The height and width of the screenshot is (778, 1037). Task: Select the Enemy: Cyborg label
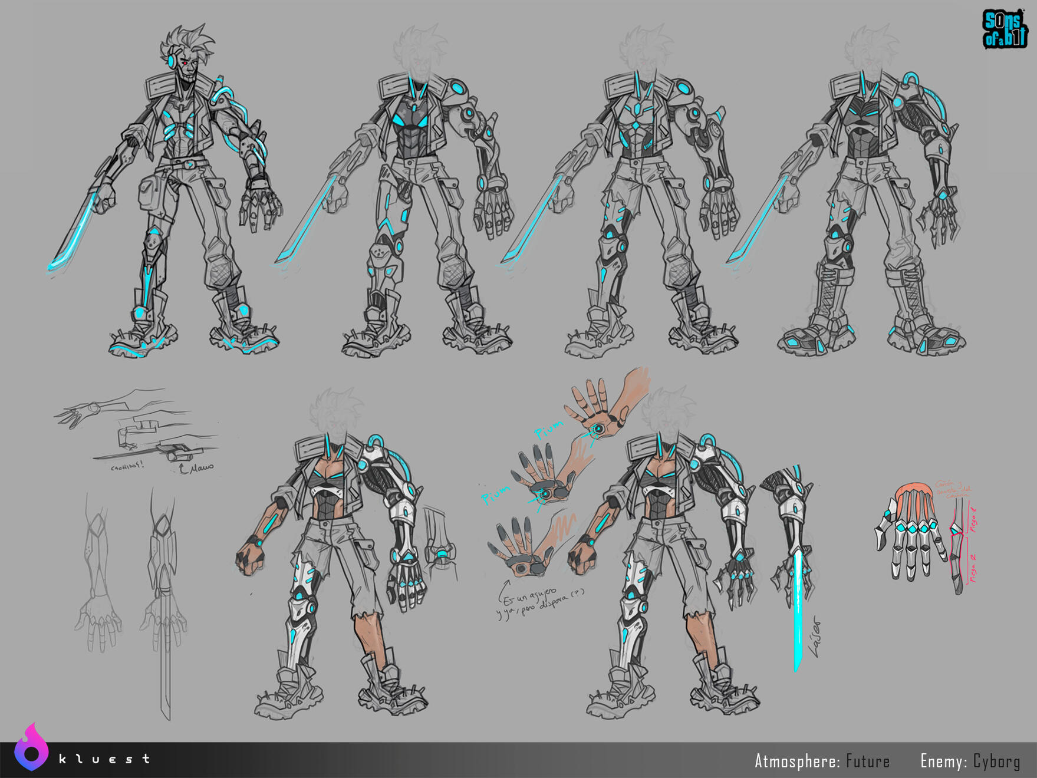(970, 761)
